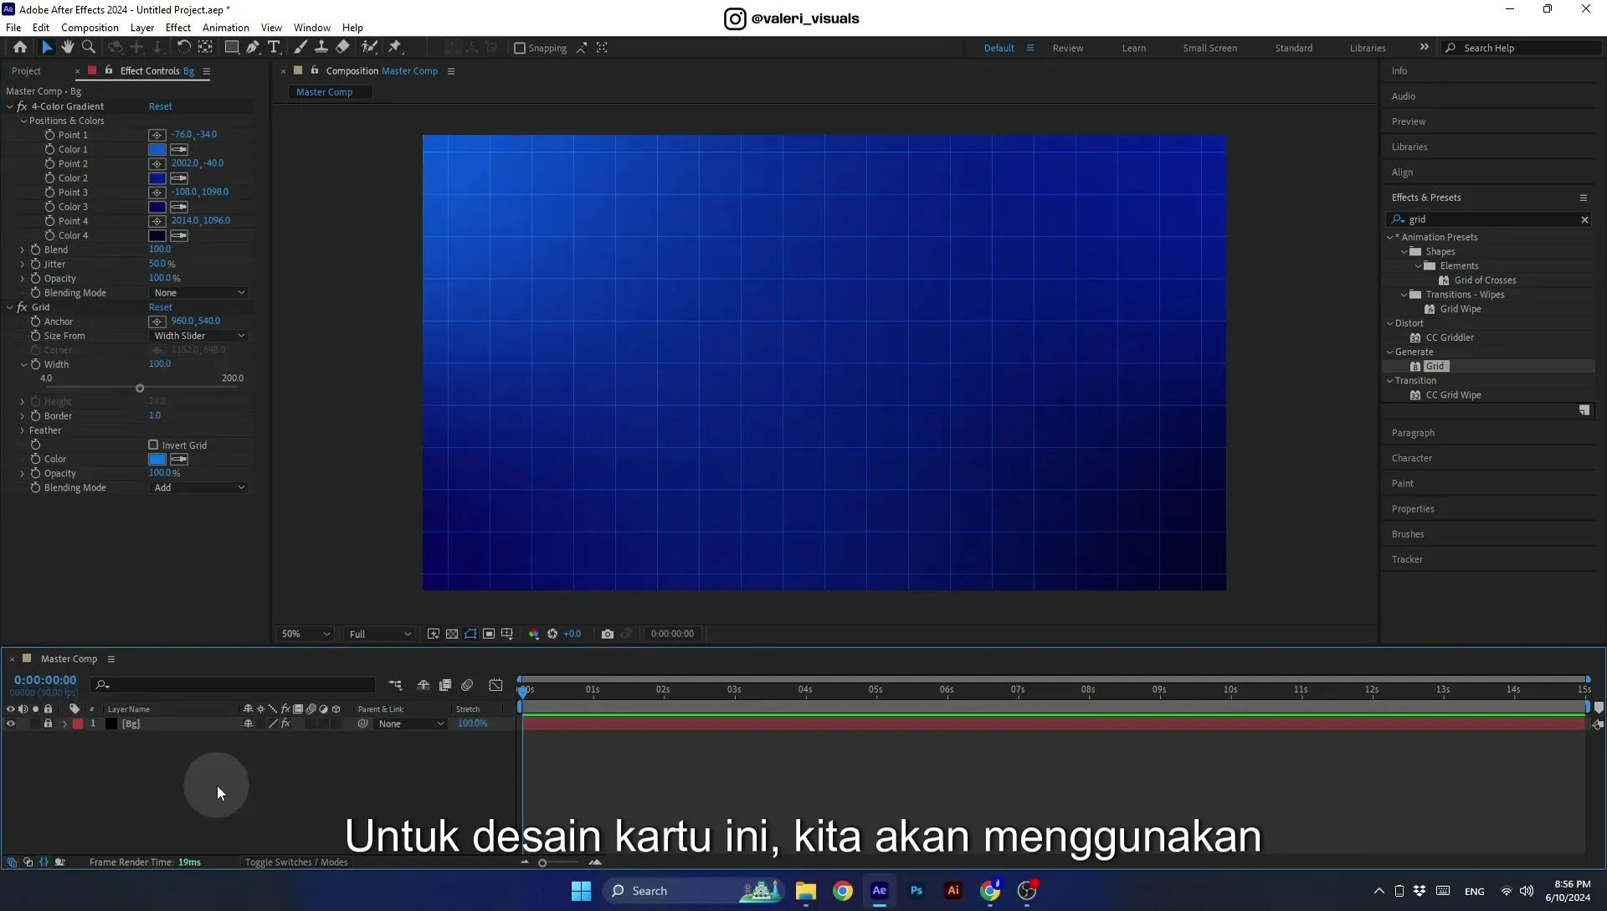1607x911 pixels.
Task: Open Chrome from the taskbar
Action: [843, 891]
